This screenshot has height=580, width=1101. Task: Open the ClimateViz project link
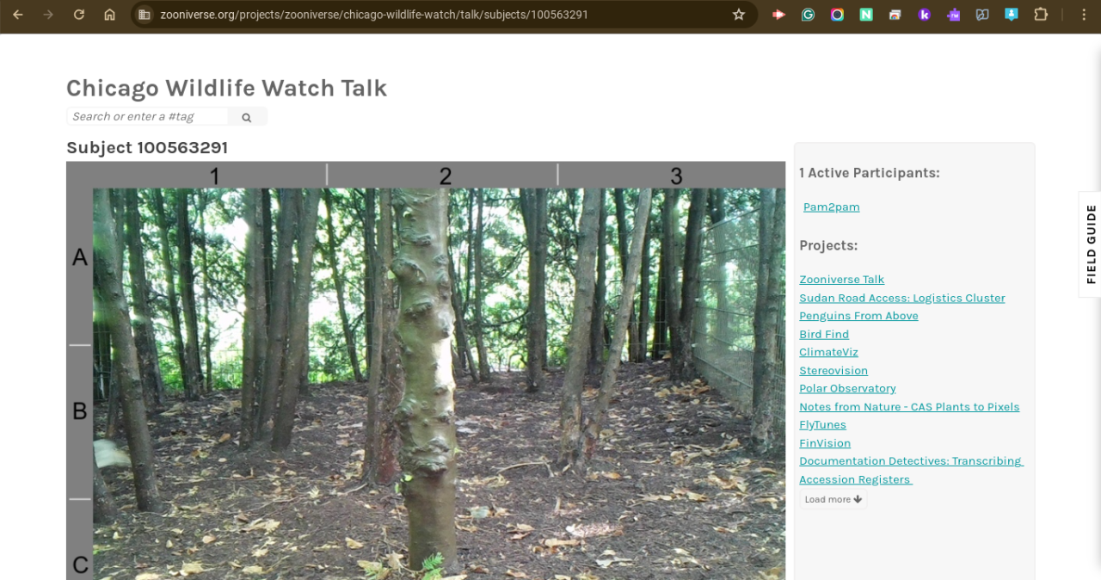828,352
